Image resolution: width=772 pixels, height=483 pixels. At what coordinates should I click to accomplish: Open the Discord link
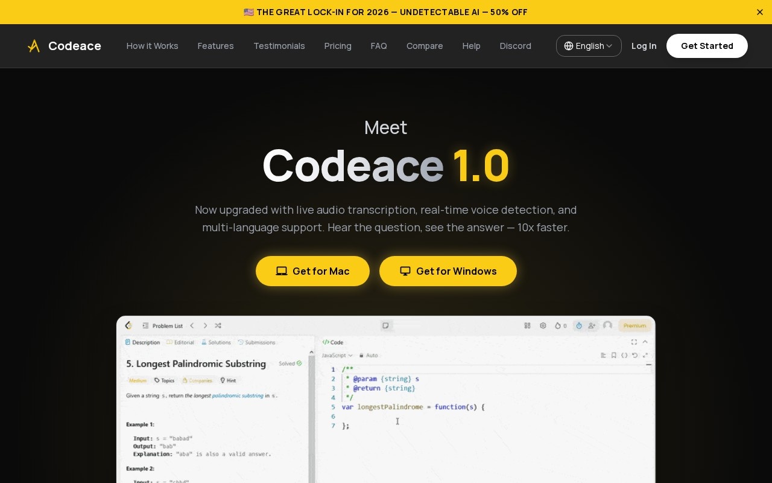pyautogui.click(x=515, y=46)
